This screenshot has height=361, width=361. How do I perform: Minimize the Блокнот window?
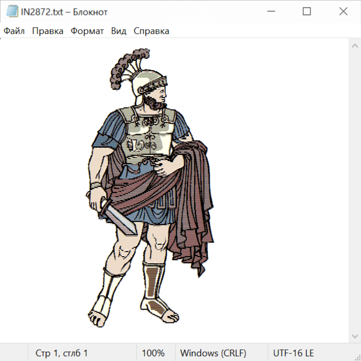[x=270, y=12]
